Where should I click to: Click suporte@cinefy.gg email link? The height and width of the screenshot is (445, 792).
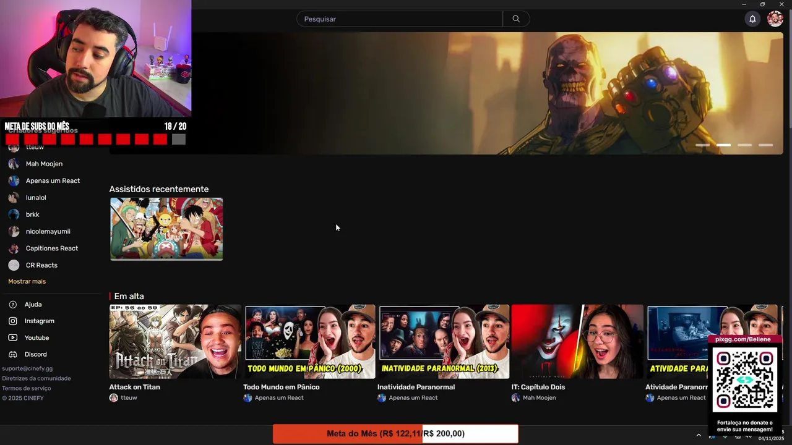point(27,368)
